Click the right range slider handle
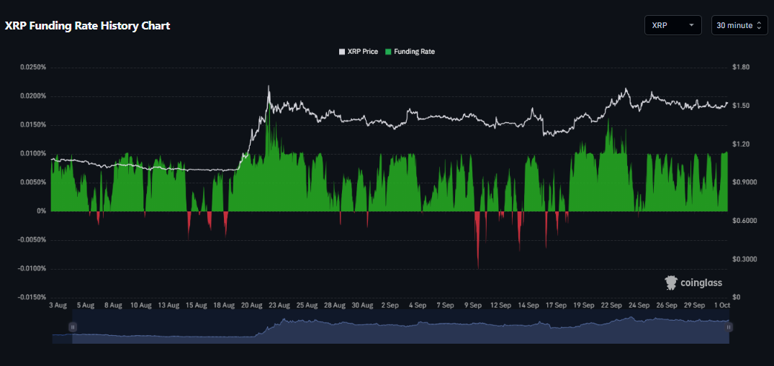Viewport: 774px width, 366px height. coord(729,326)
